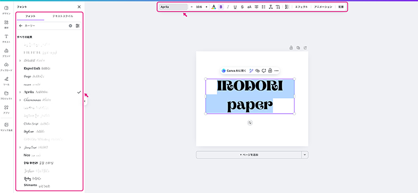Viewport: 418px width, 193px height.
Task: Open the プロジェクト sidebar panel
Action: pyautogui.click(x=6, y=95)
